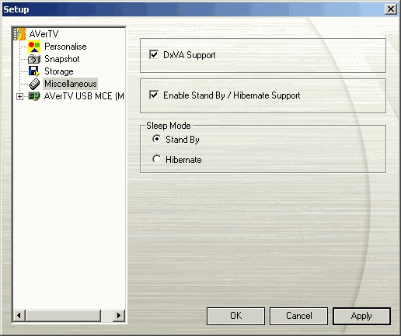401x336 pixels.
Task: Confirm settings with the OK button
Action: (x=235, y=316)
